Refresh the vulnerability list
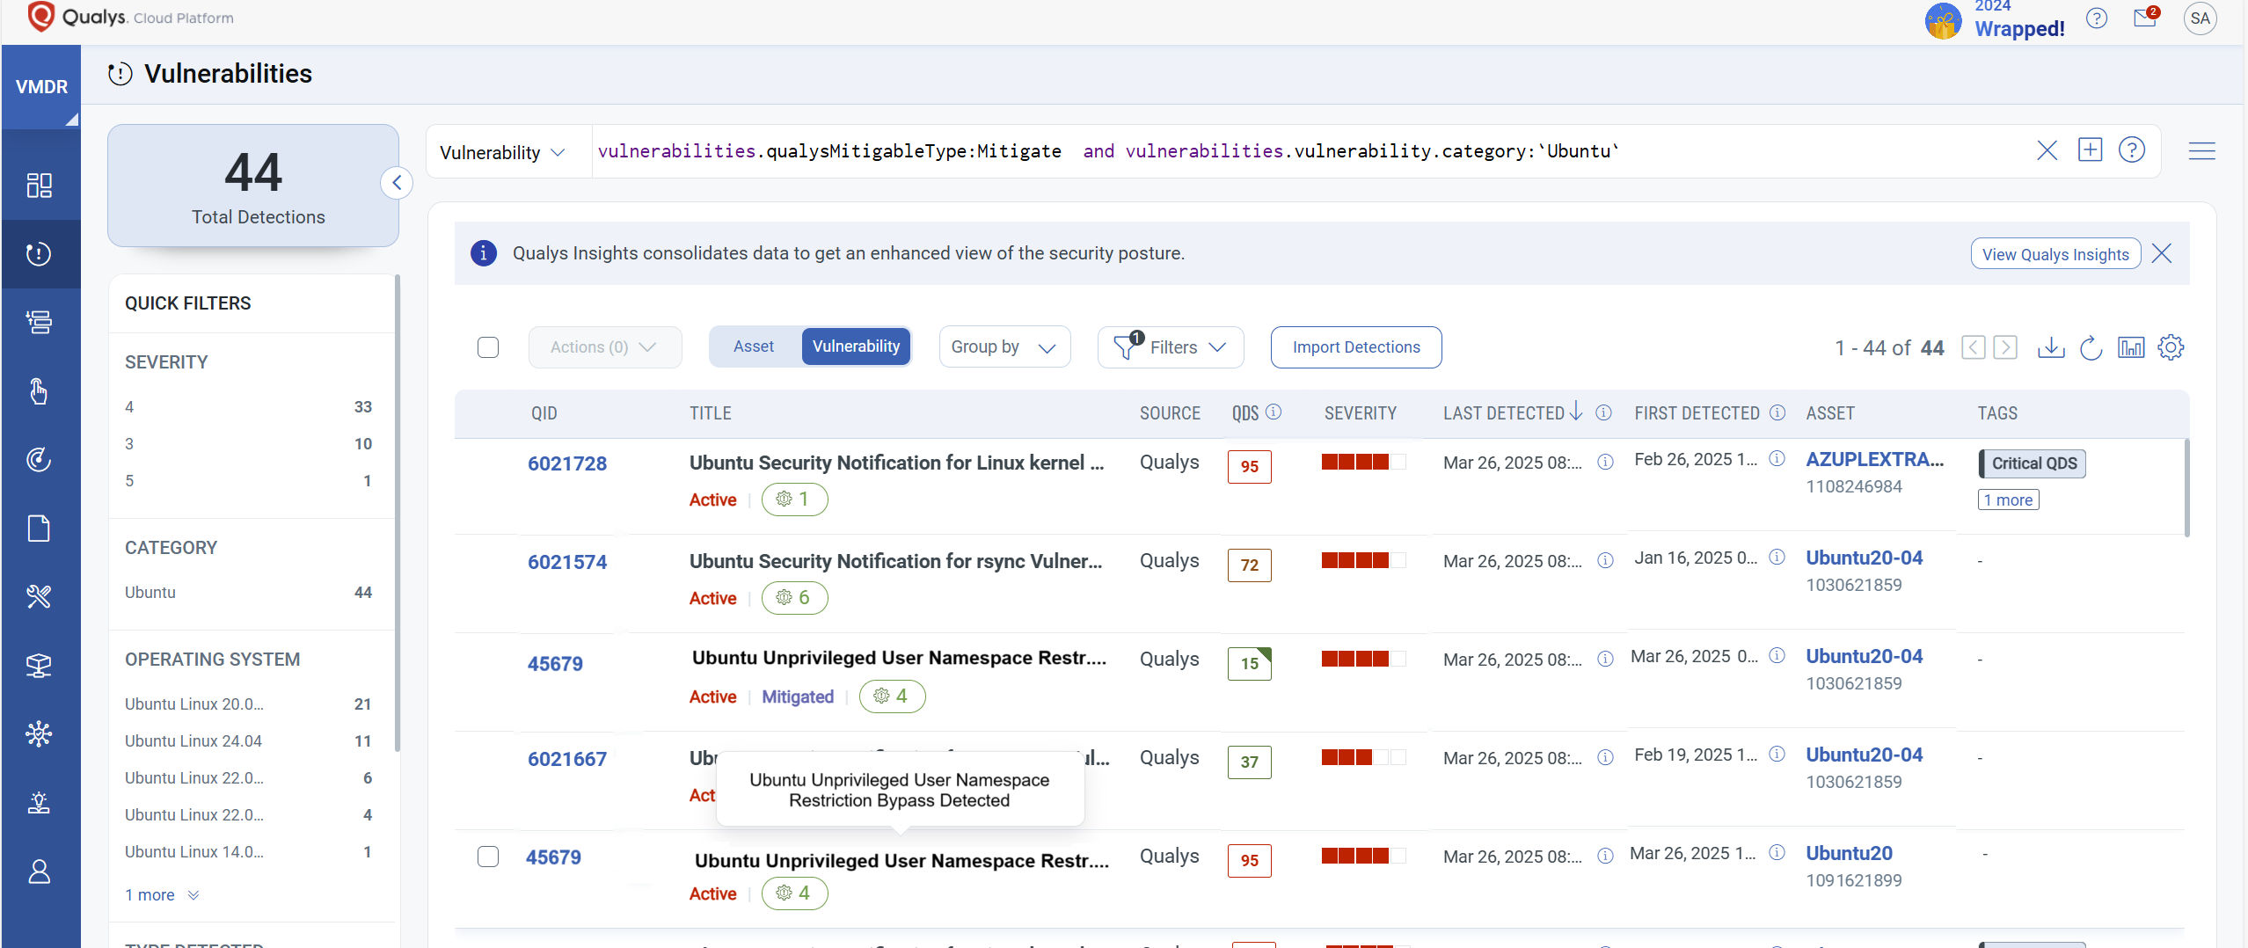 (x=2091, y=347)
